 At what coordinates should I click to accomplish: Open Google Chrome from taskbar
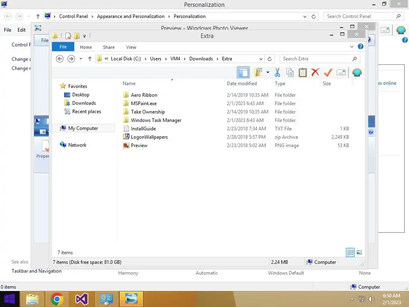tap(57, 299)
